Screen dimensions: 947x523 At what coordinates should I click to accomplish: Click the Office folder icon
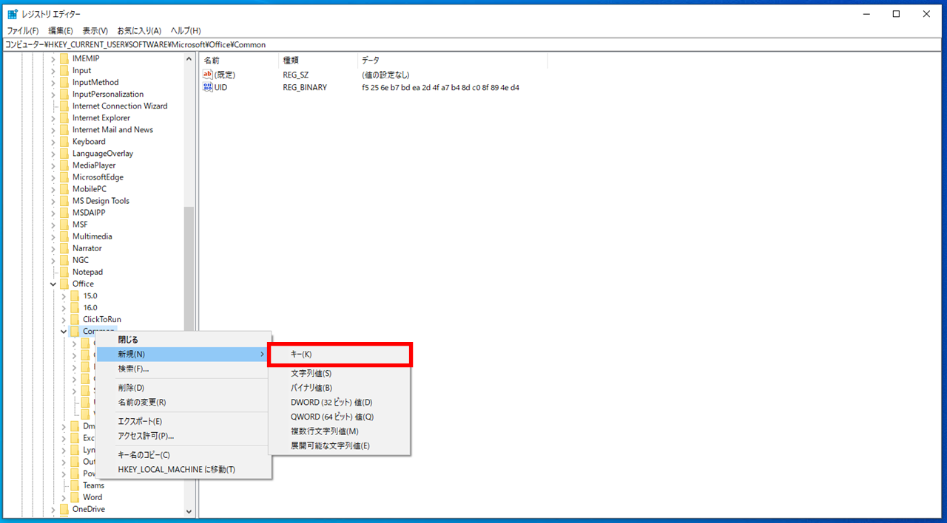pos(64,284)
